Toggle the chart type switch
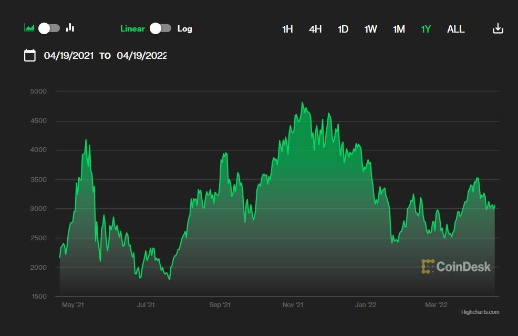 click(49, 28)
